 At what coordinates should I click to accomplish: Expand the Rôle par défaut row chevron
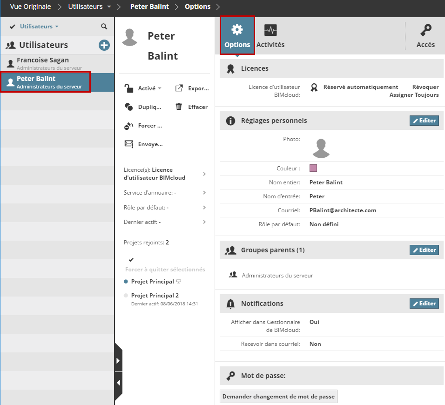[204, 208]
